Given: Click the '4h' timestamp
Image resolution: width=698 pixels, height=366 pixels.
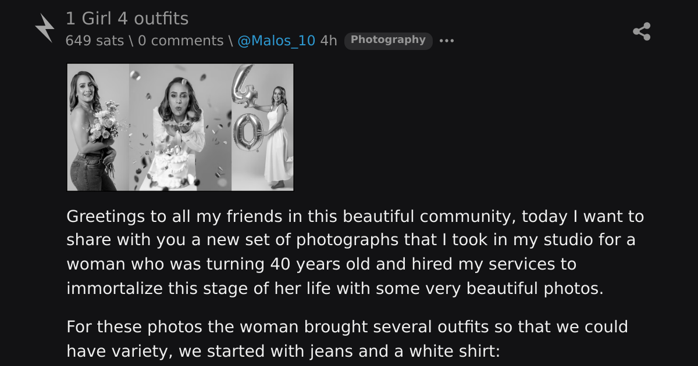Looking at the screenshot, I should 329,41.
